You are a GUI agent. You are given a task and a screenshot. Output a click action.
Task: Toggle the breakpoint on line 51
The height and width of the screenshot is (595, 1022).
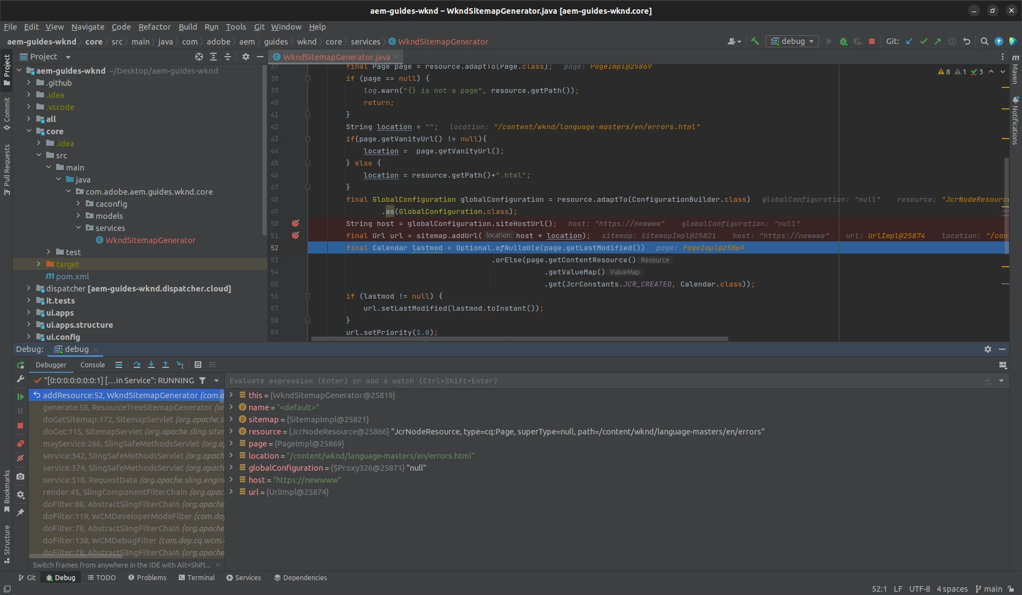295,235
